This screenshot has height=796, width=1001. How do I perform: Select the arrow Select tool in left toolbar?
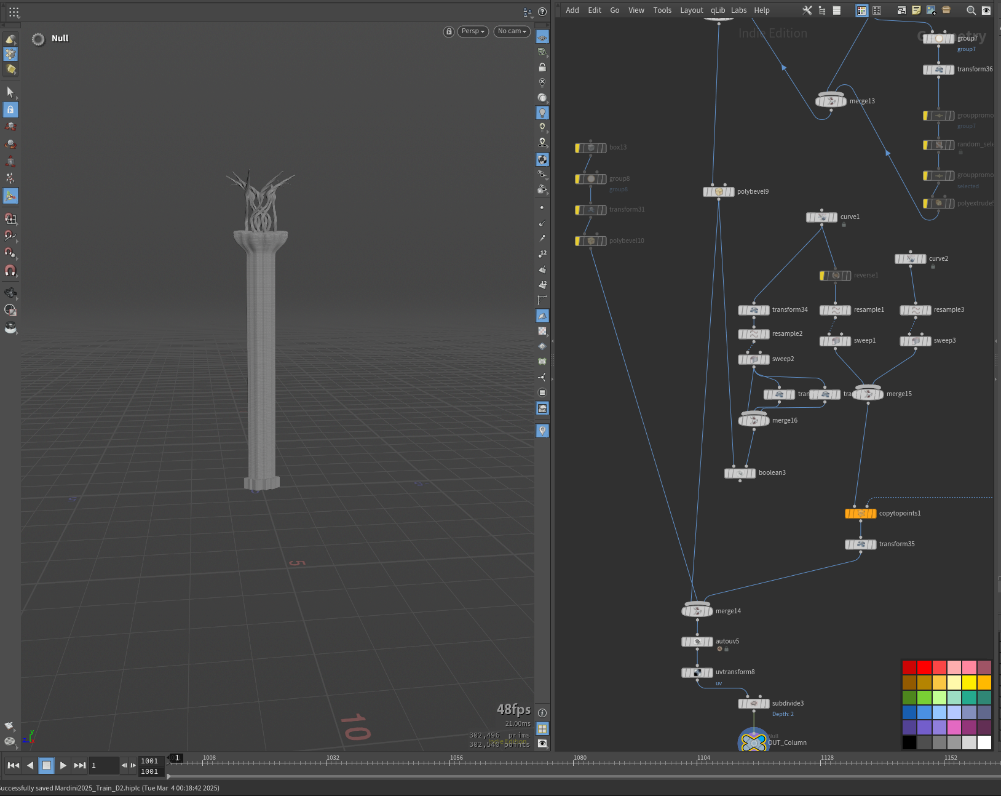pos(10,92)
